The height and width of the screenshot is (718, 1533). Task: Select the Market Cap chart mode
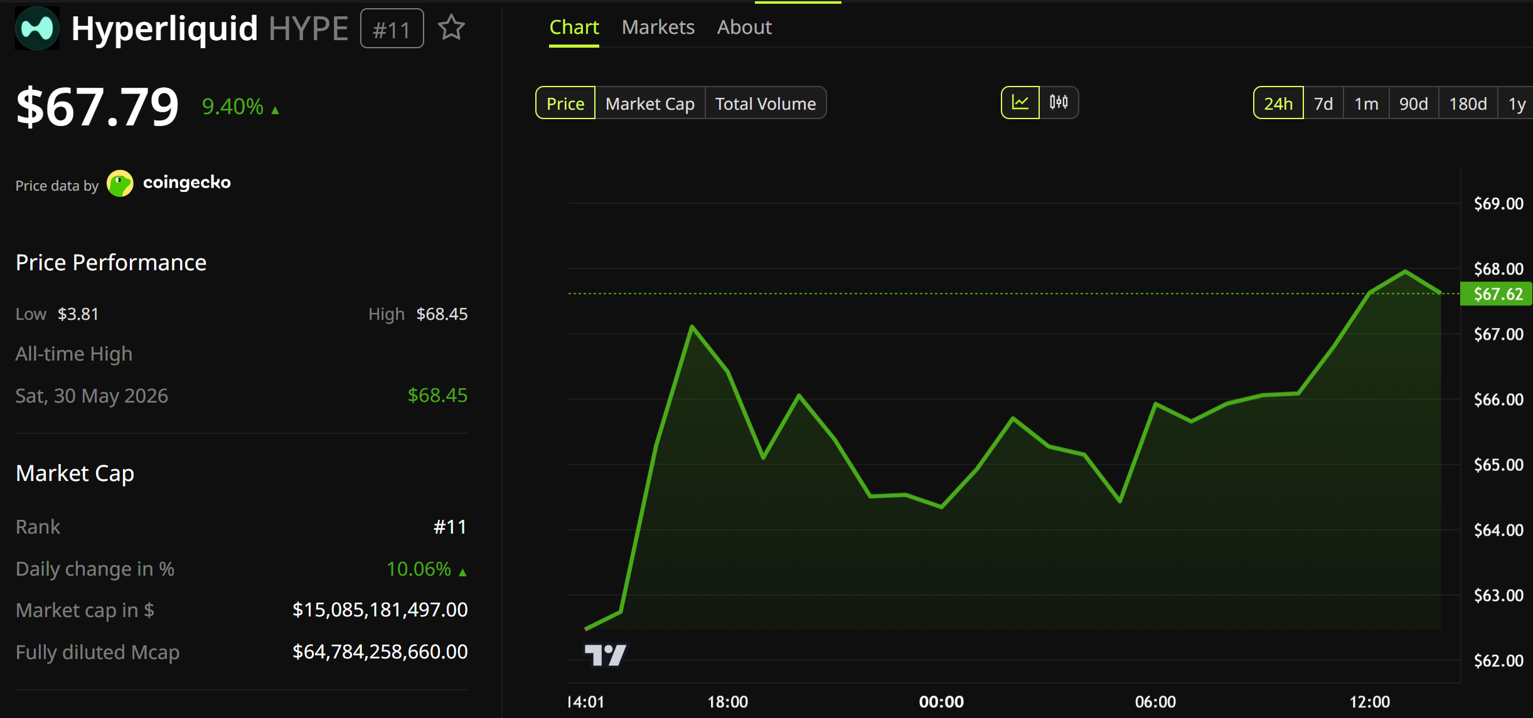(650, 103)
